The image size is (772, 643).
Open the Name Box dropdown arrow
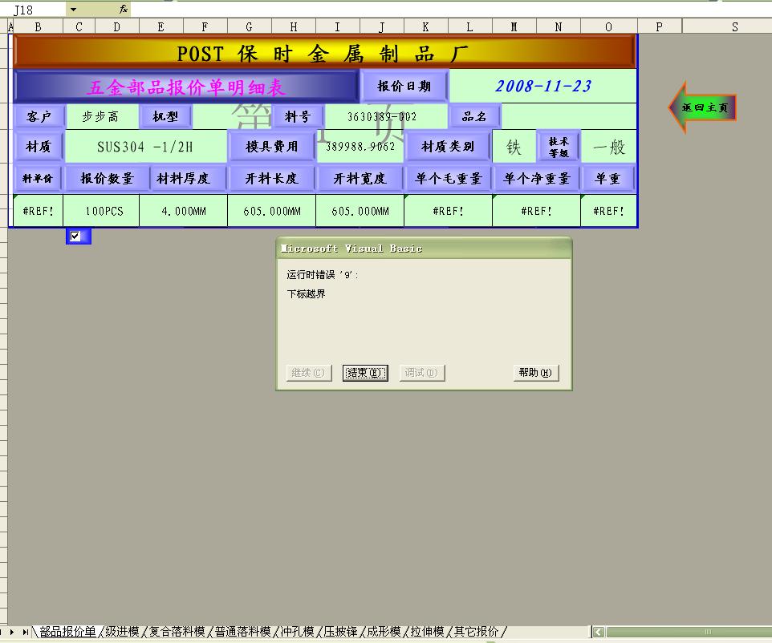tap(73, 10)
